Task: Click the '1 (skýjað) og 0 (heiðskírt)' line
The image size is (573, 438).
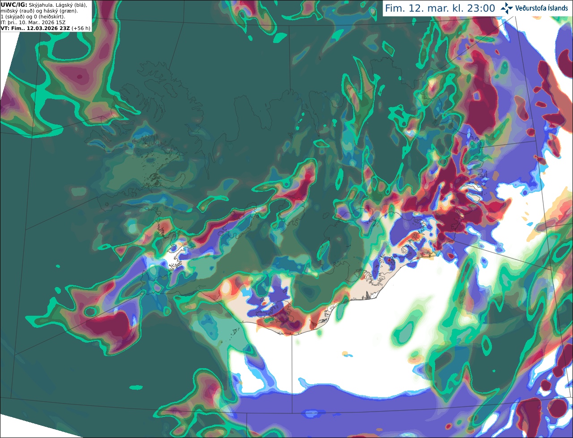Action: 33,17
